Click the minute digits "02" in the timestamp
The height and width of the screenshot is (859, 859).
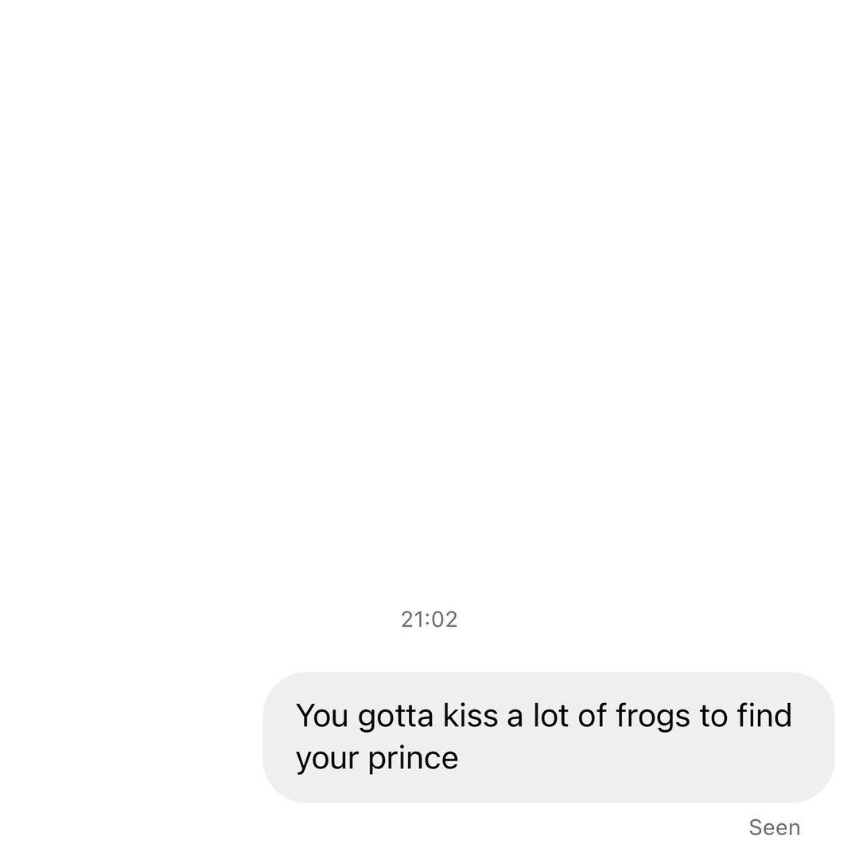pyautogui.click(x=445, y=619)
